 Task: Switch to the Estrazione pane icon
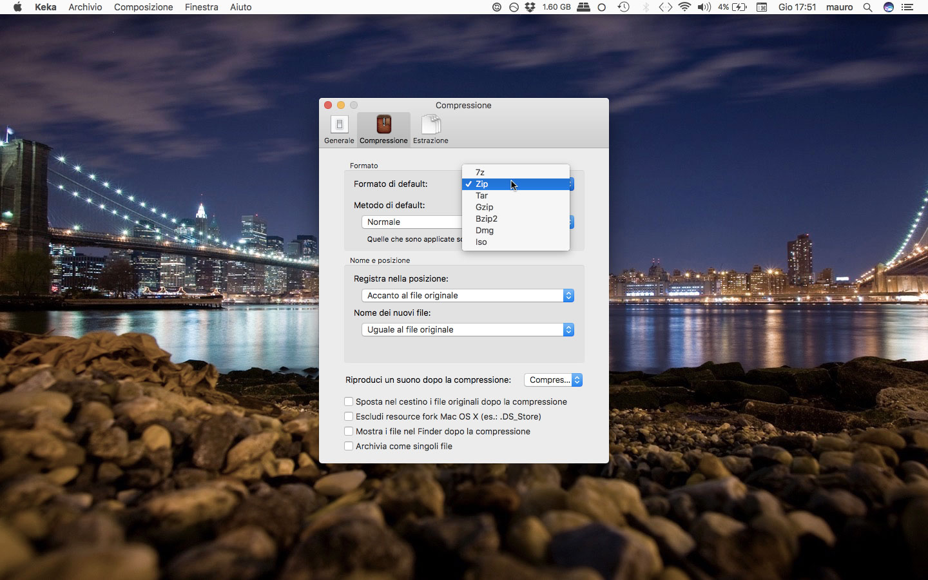[x=430, y=129]
